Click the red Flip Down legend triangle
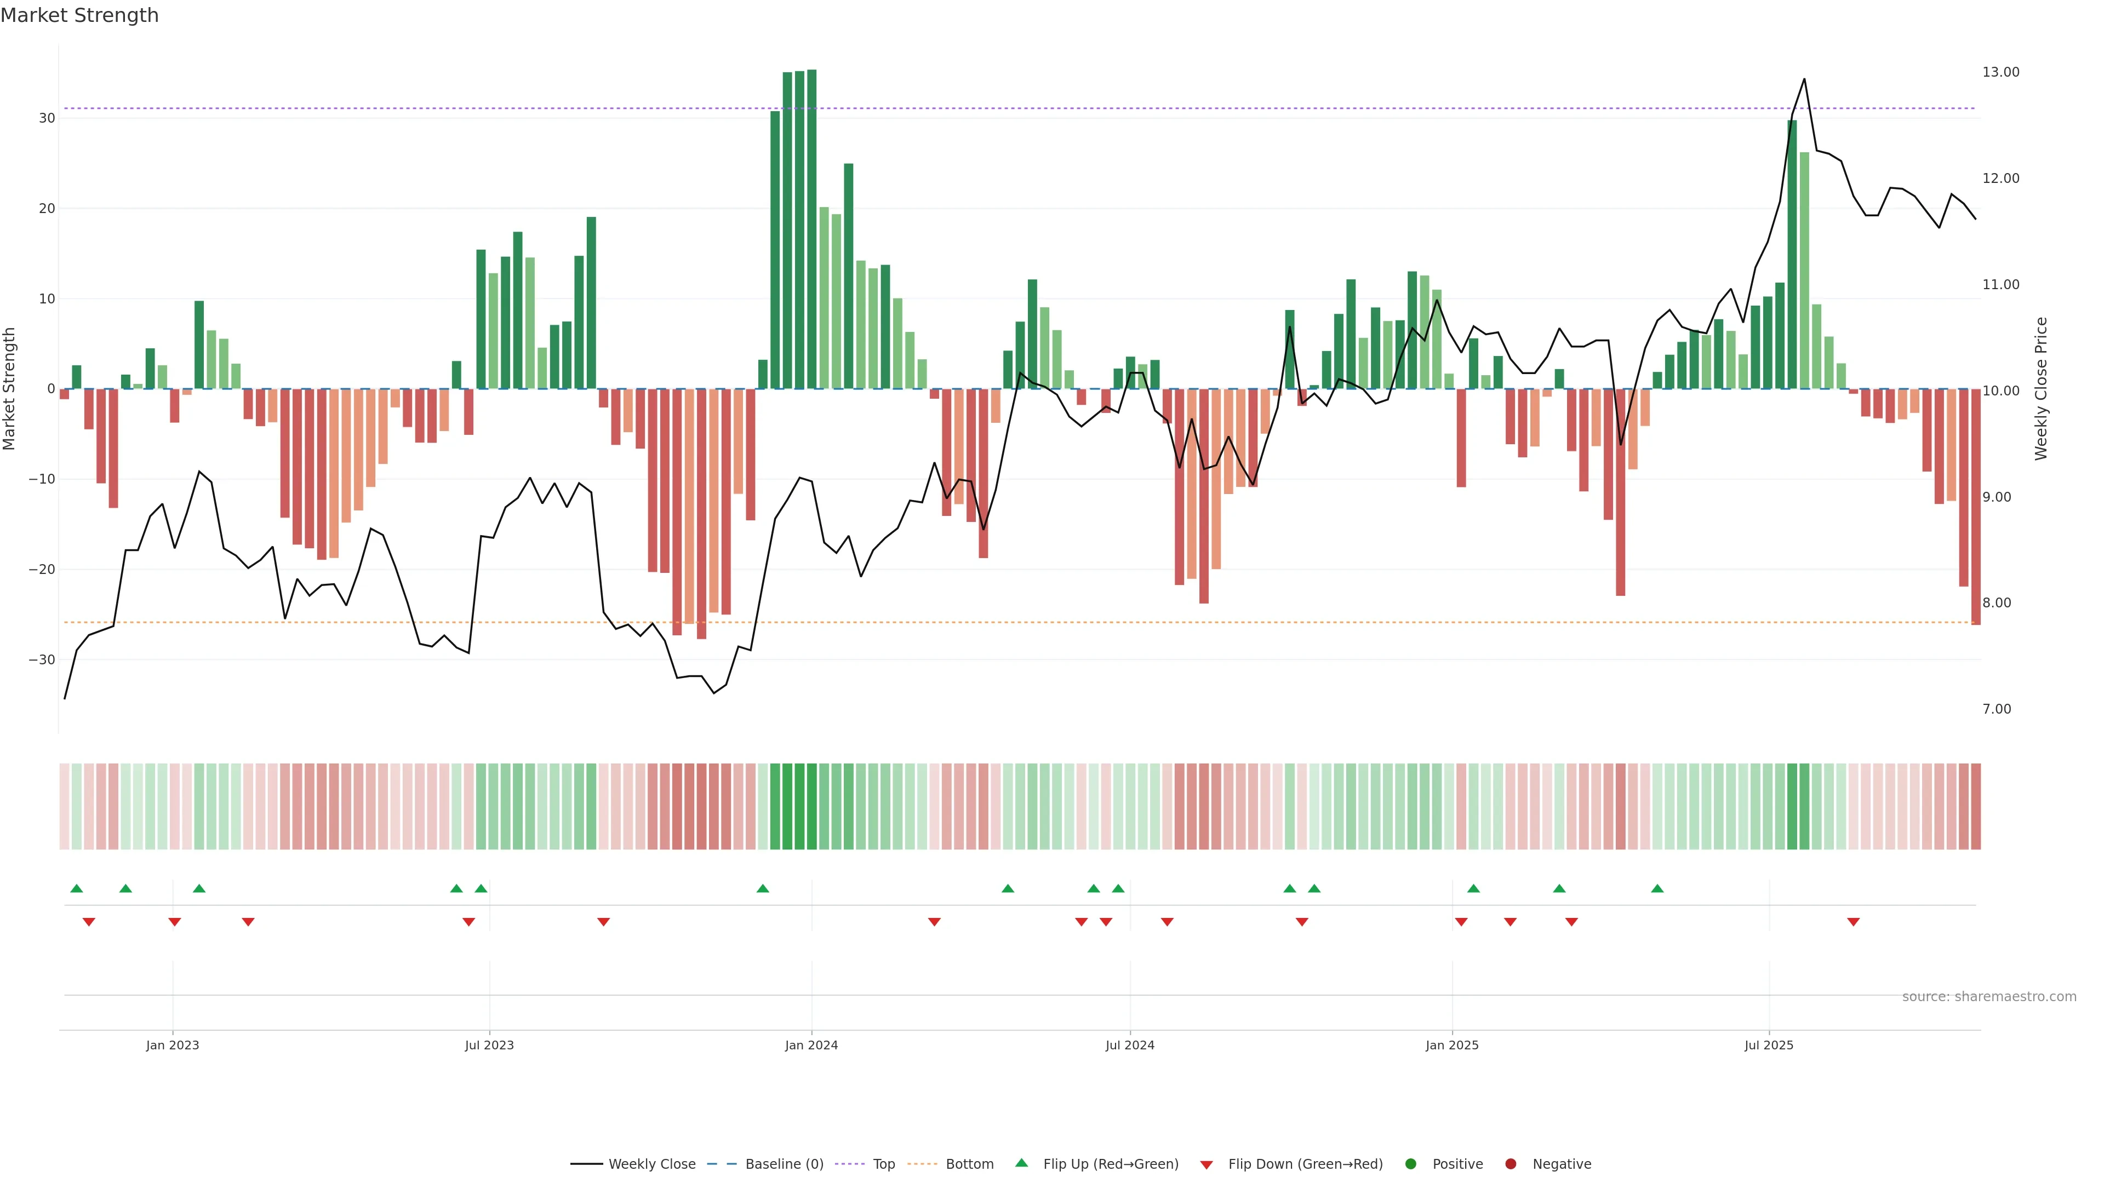 [1205, 1165]
